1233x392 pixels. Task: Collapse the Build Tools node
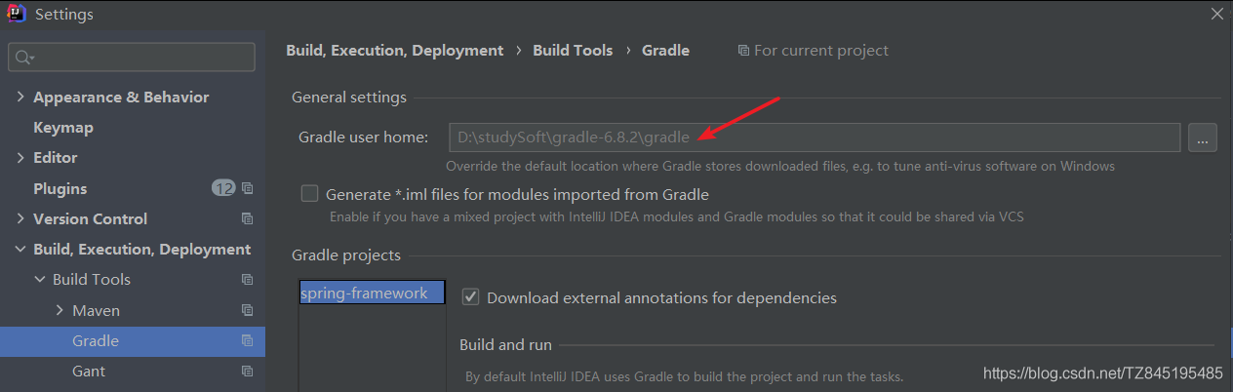click(39, 280)
